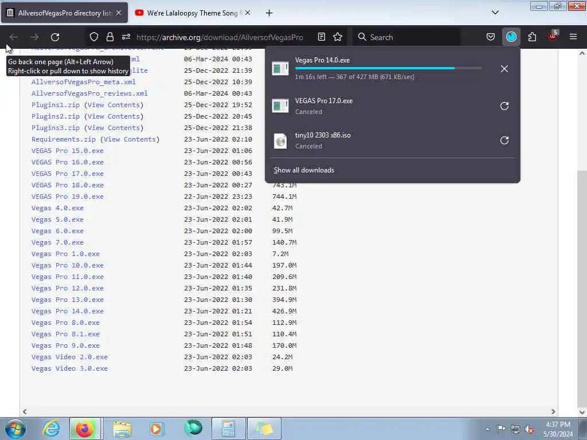Click the VEGAS Pro 17.0.exe download icon
This screenshot has width=587, height=440.
pos(280,106)
